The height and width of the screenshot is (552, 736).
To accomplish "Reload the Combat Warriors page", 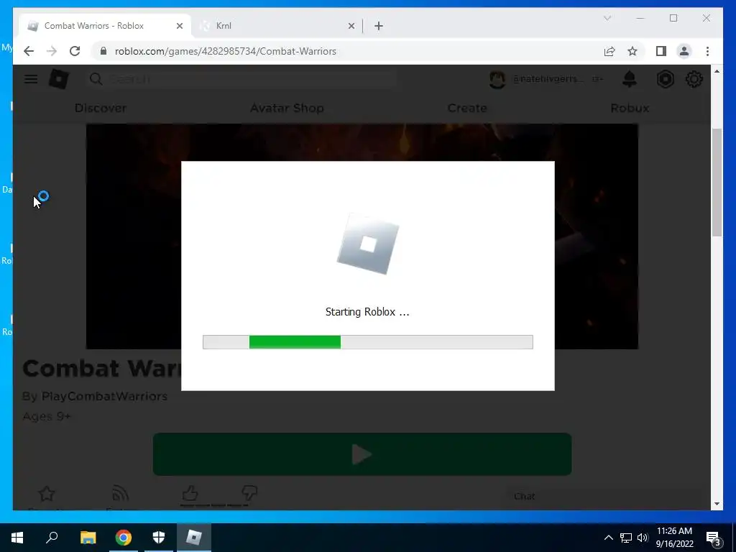I will pyautogui.click(x=75, y=51).
